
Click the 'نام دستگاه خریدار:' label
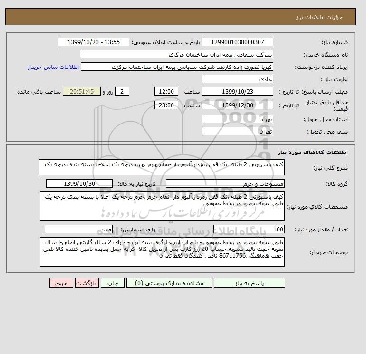[326, 55]
